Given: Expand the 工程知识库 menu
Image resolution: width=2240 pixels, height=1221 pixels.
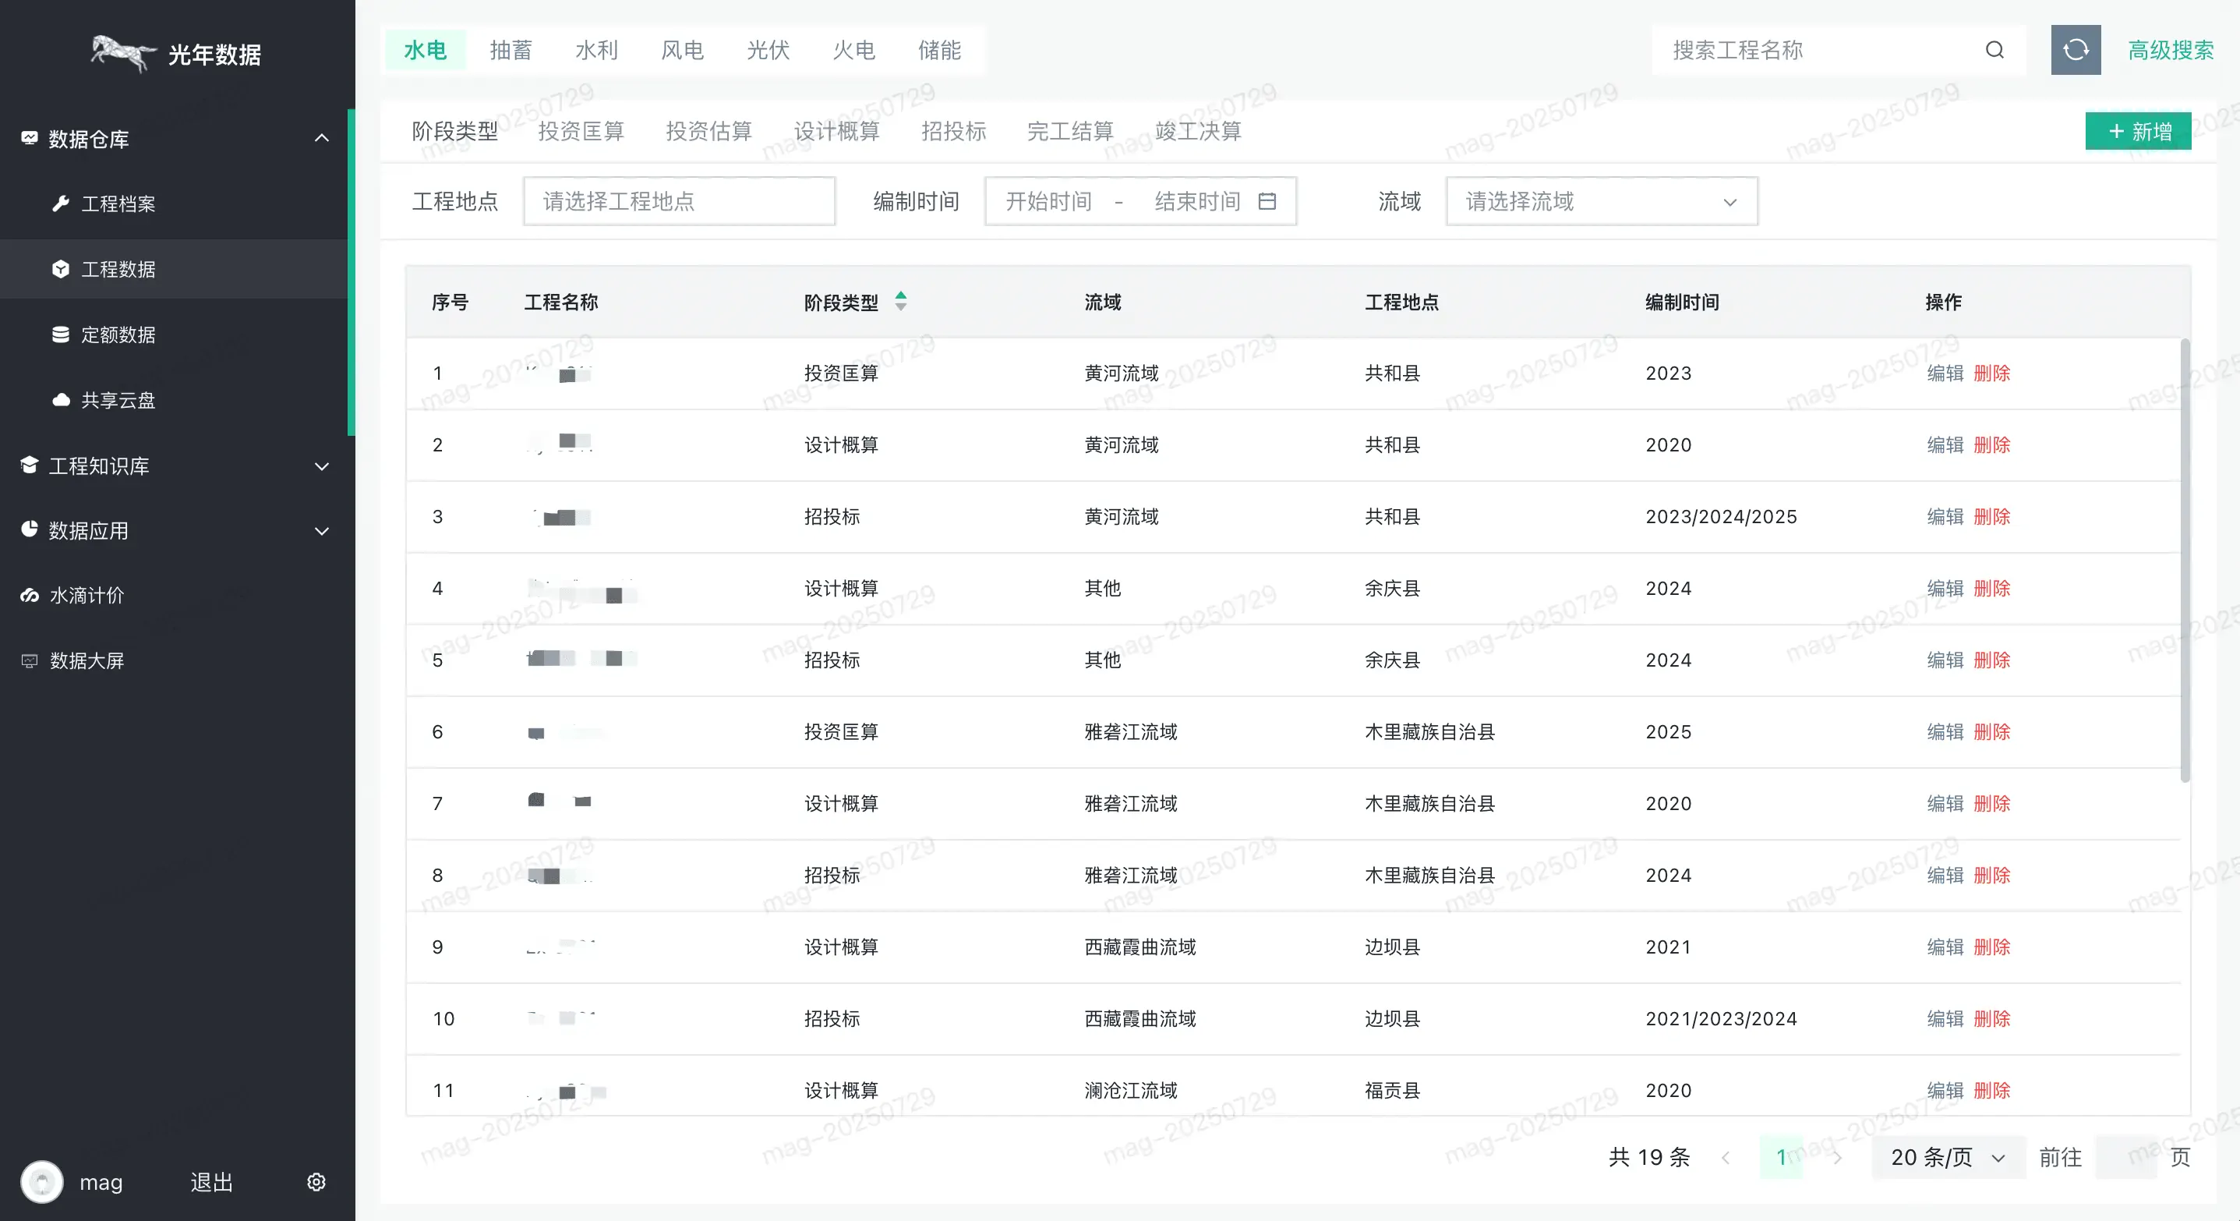Looking at the screenshot, I should [322, 466].
